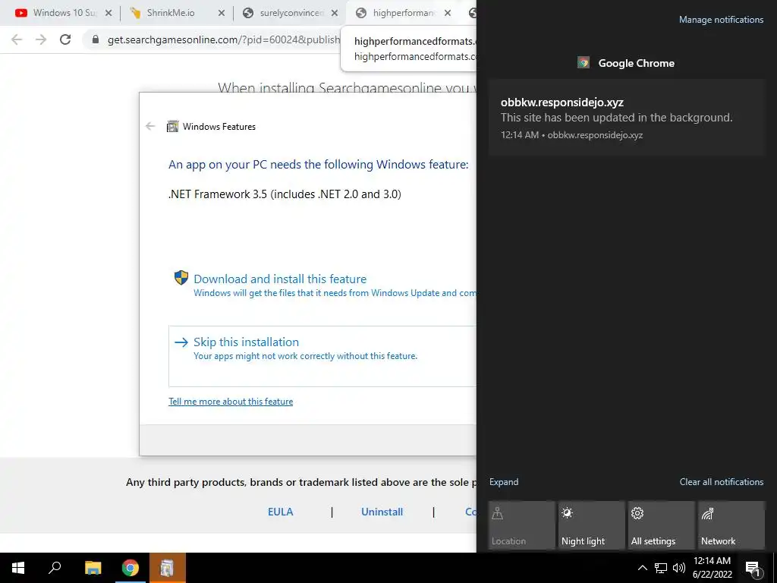777x583 pixels.
Task: Switch to the highperformance tab
Action: [x=404, y=13]
